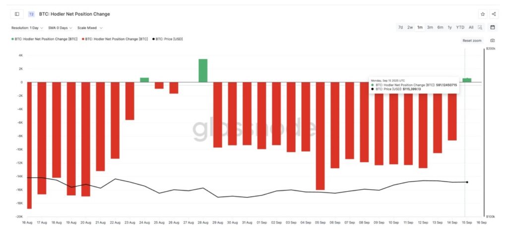This screenshot has height=237, width=508.
Task: Toggle green Hodler Net Position Change series
Action: pos(45,39)
